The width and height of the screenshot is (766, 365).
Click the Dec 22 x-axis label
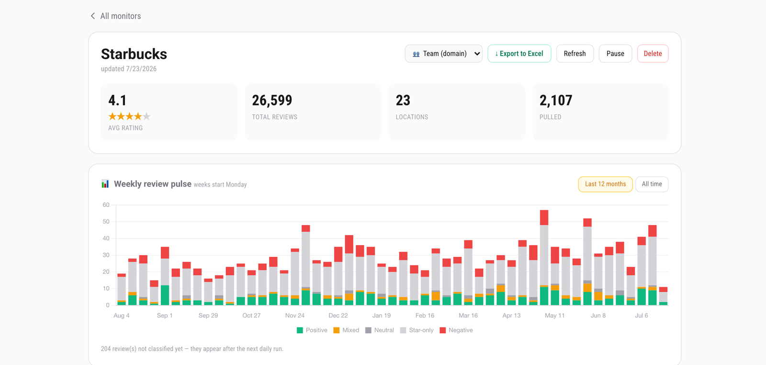coord(338,315)
